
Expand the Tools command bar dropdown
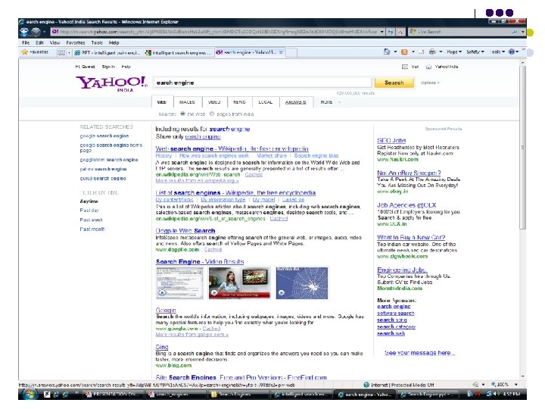coord(497,52)
